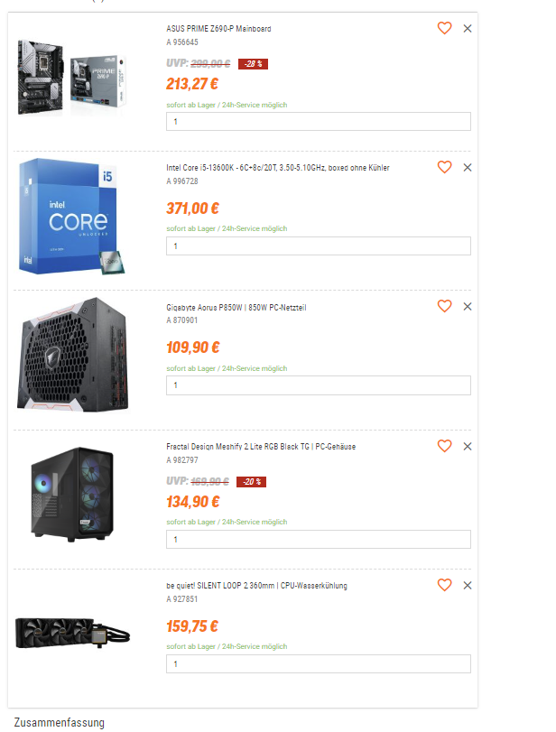Add Fractal Design Meshify 2 case to wishlist

click(x=444, y=446)
